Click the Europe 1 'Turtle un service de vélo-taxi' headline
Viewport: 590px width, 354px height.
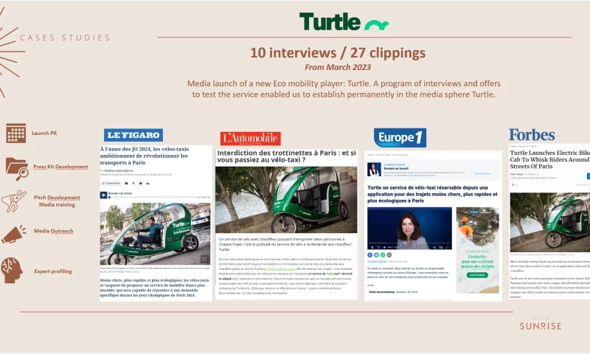pyautogui.click(x=432, y=194)
